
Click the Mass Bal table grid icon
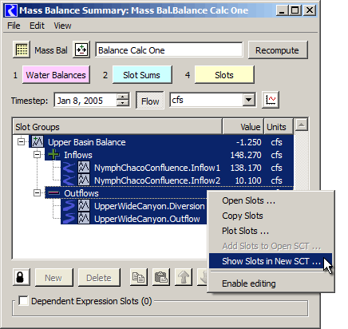[22, 50]
